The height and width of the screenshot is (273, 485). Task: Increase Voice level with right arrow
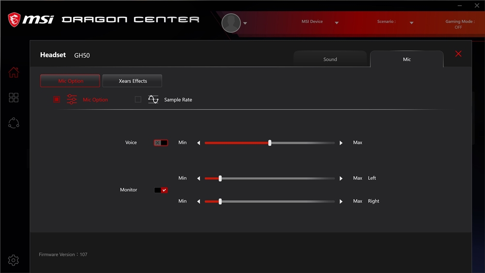[341, 143]
